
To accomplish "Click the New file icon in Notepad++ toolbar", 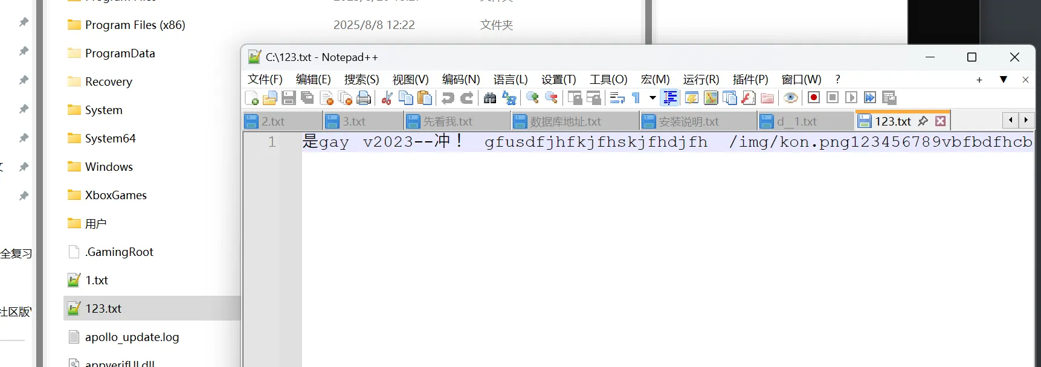I will [x=252, y=98].
